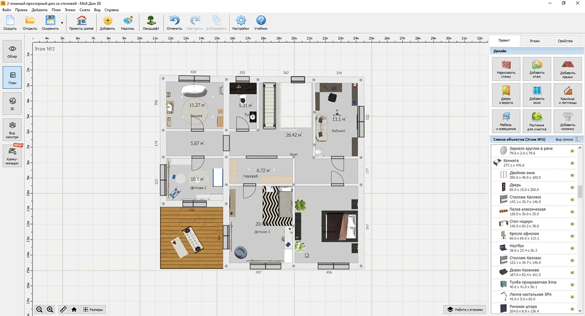This screenshot has height=316, width=585.
Task: Toggle the Размеры dimensions button
Action: click(93, 309)
